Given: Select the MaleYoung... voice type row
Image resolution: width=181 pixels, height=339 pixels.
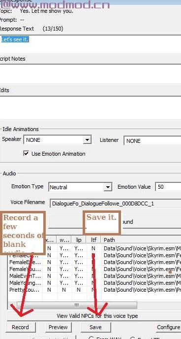Looking at the screenshot, I should click(94, 283).
